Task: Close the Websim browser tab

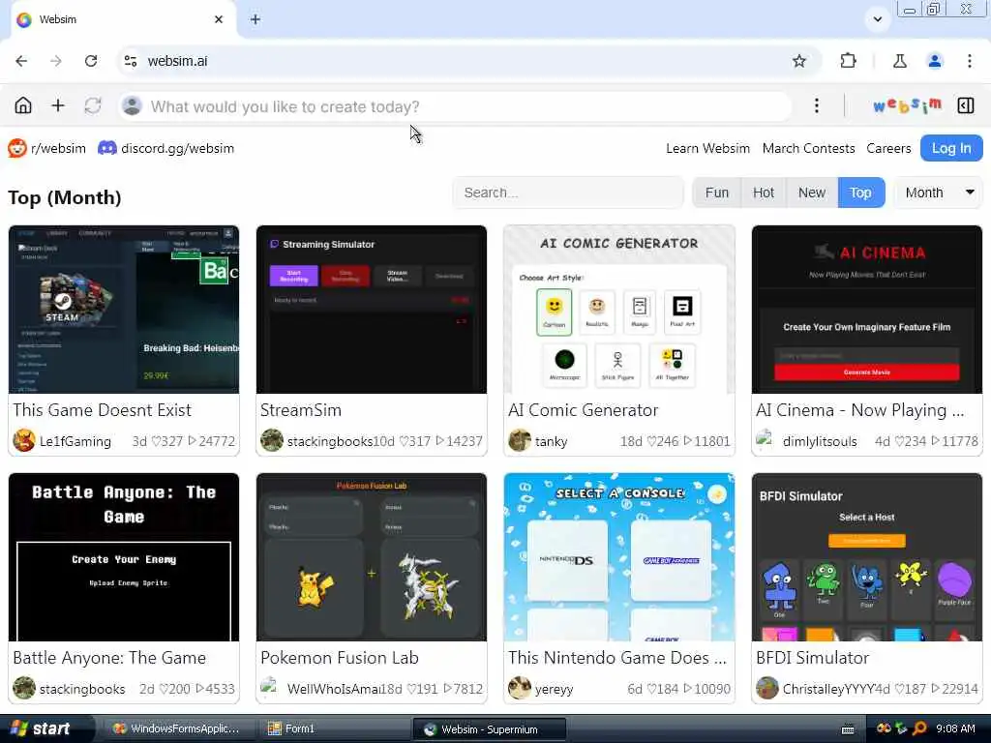Action: click(219, 19)
